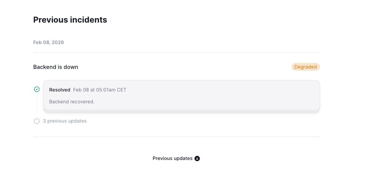Screen dimensions: 375x170
Task: Select the Feb 08, 2026 date header
Action: [x=48, y=43]
